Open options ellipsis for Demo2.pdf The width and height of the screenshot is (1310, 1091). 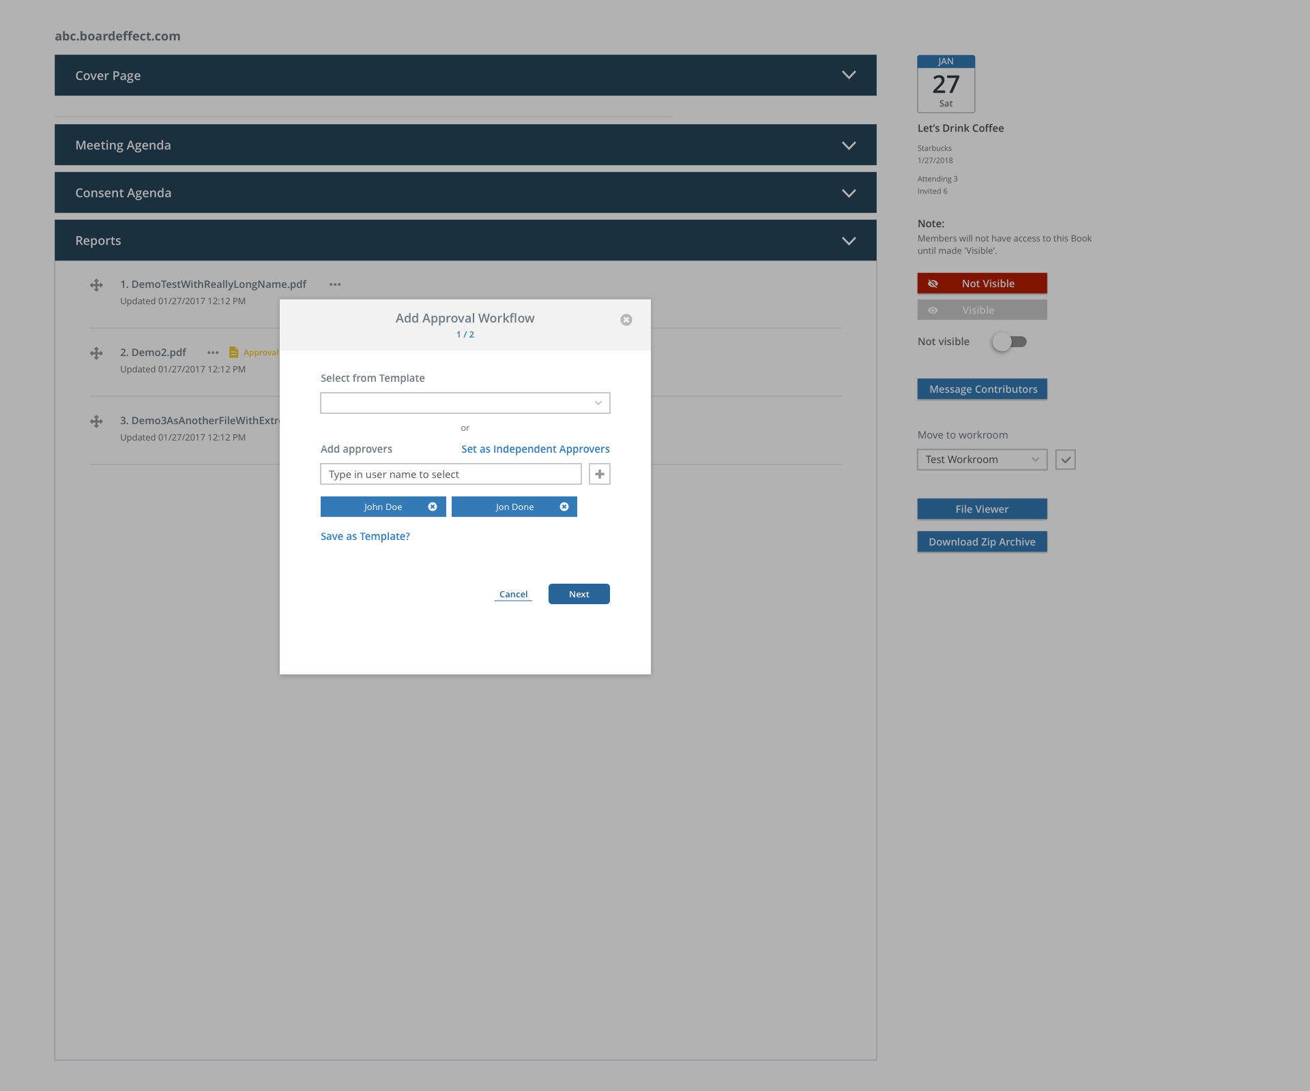point(213,353)
